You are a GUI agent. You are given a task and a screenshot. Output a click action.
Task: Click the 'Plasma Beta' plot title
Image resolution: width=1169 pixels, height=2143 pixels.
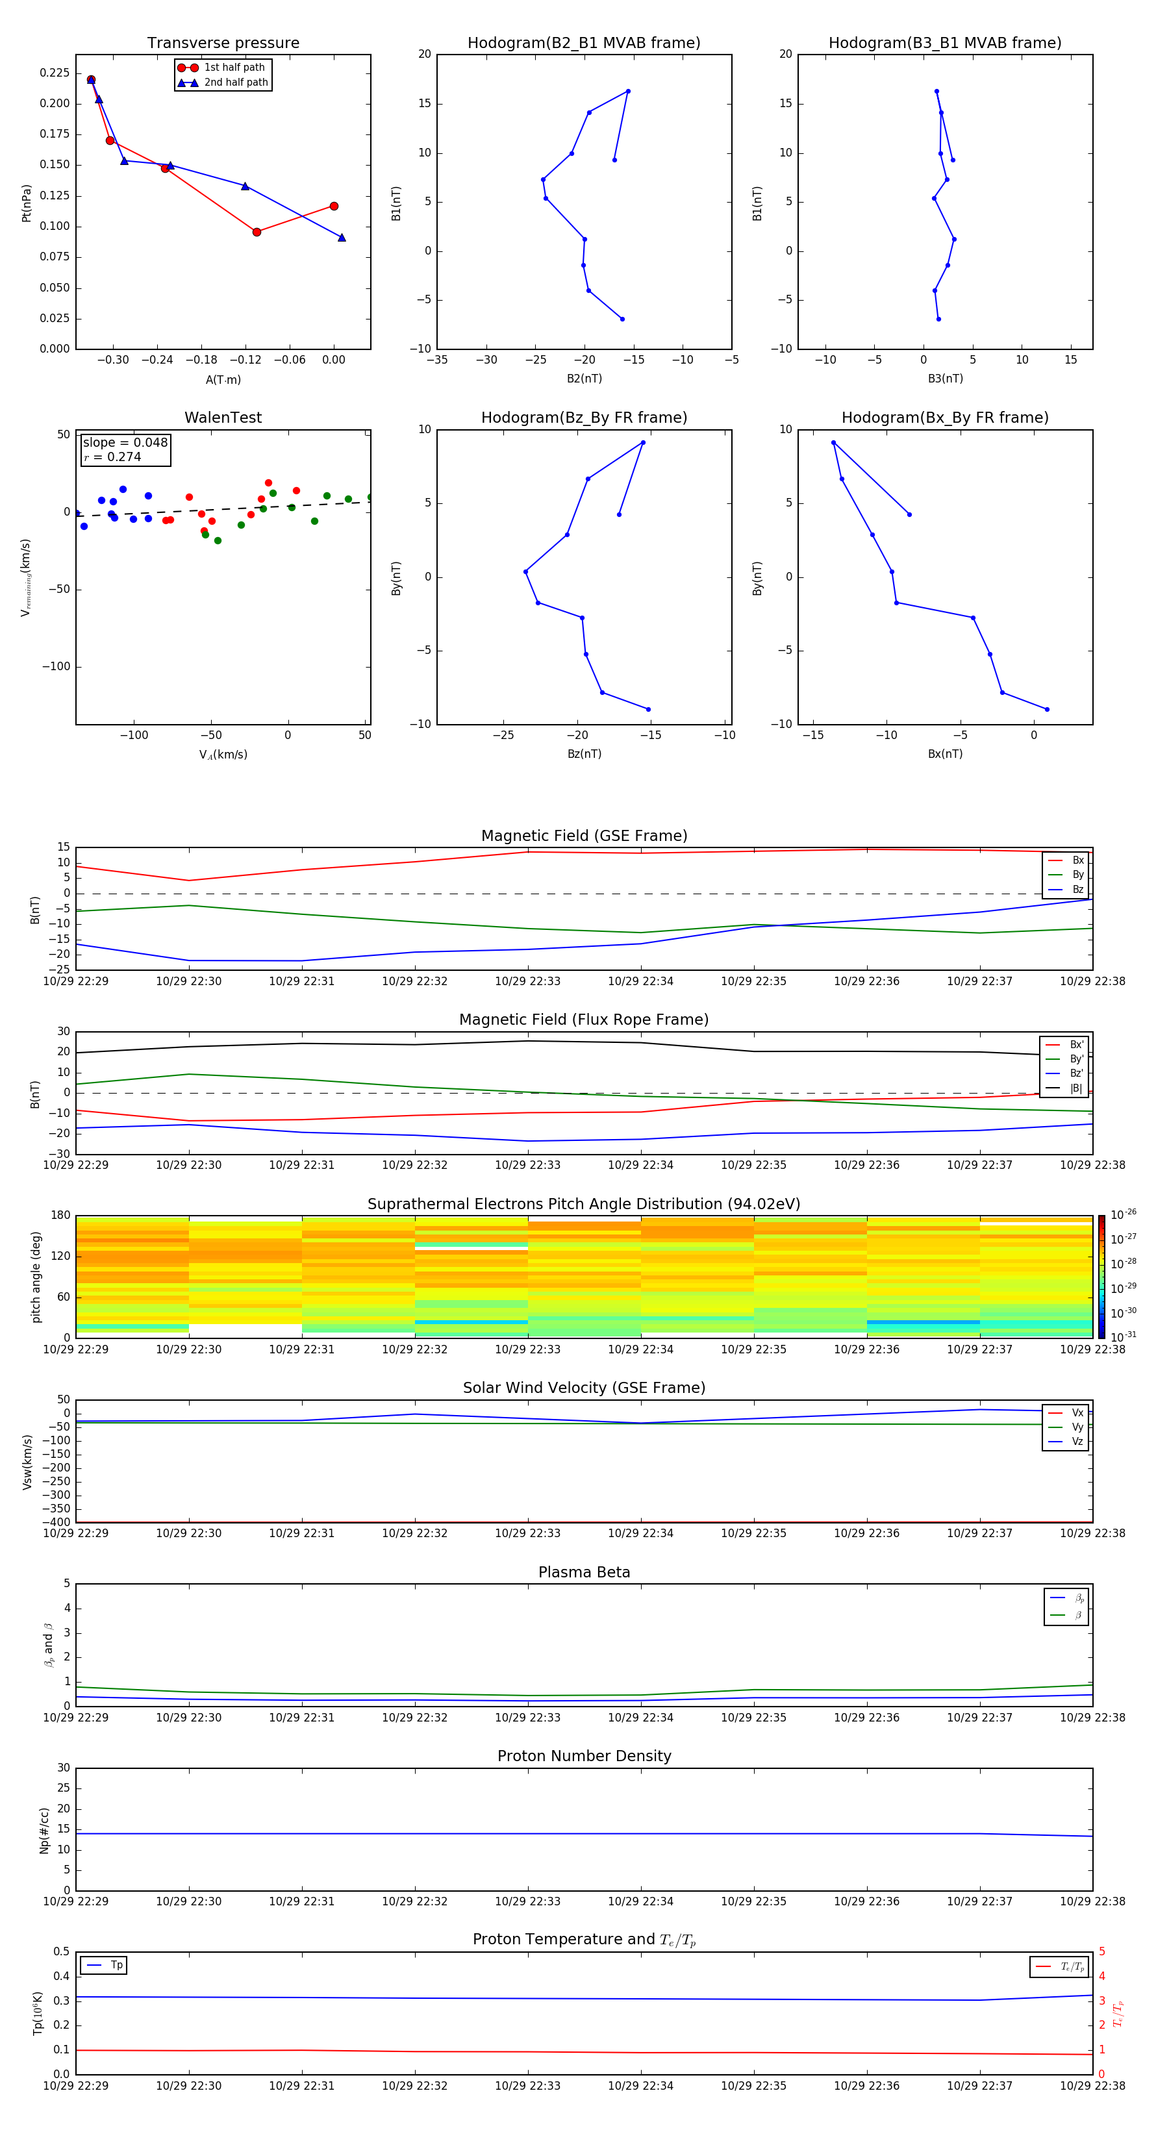click(x=584, y=1572)
